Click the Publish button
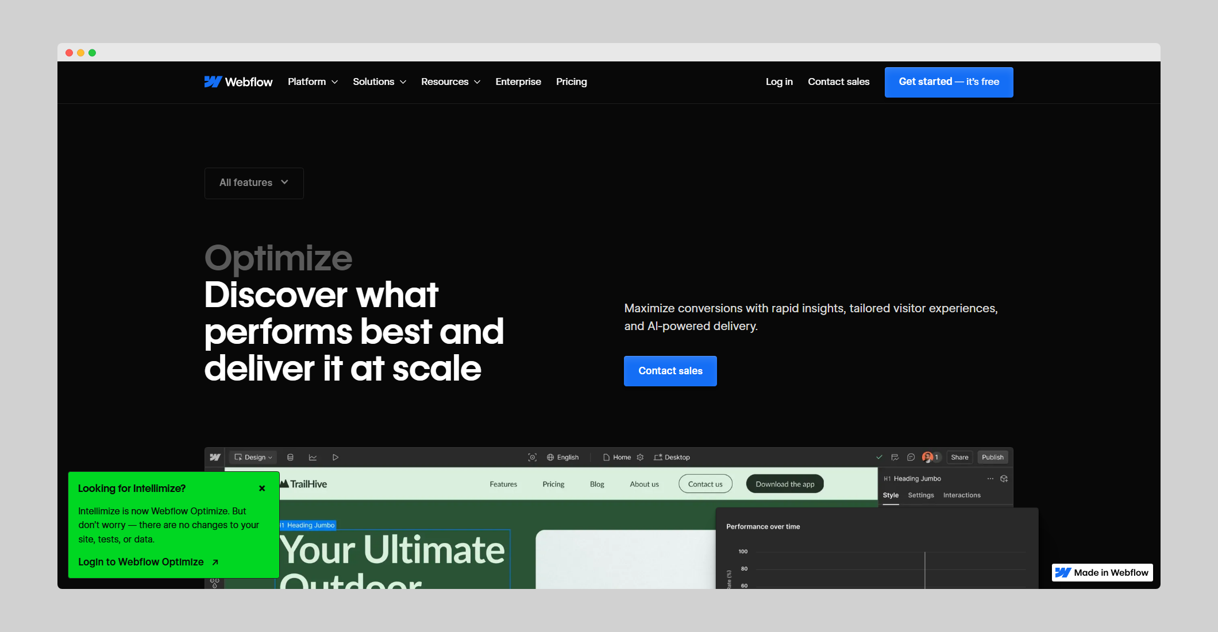Viewport: 1218px width, 632px height. tap(992, 457)
